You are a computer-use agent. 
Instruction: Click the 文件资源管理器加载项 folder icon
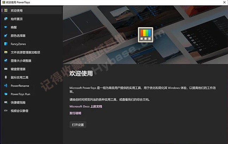pos(6,52)
